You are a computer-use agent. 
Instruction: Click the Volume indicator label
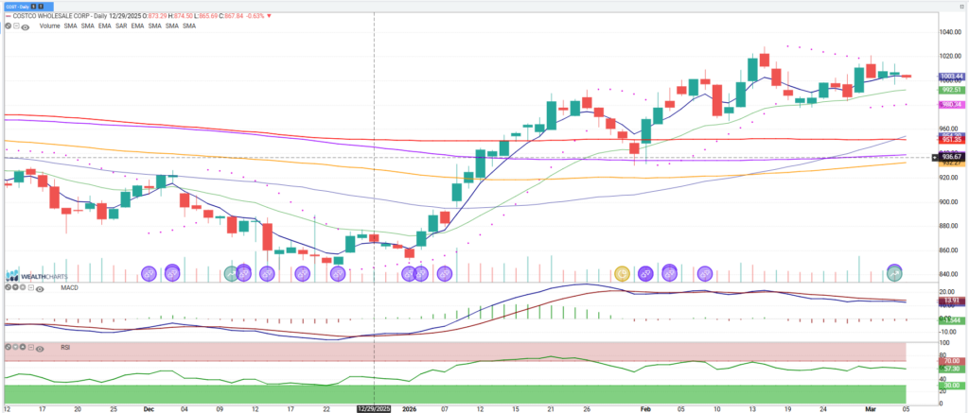49,26
